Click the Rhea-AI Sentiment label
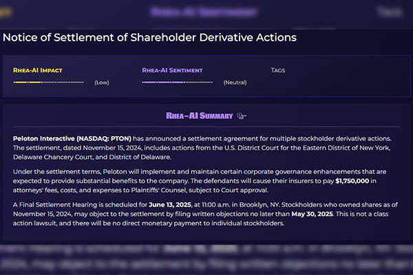 pyautogui.click(x=172, y=70)
